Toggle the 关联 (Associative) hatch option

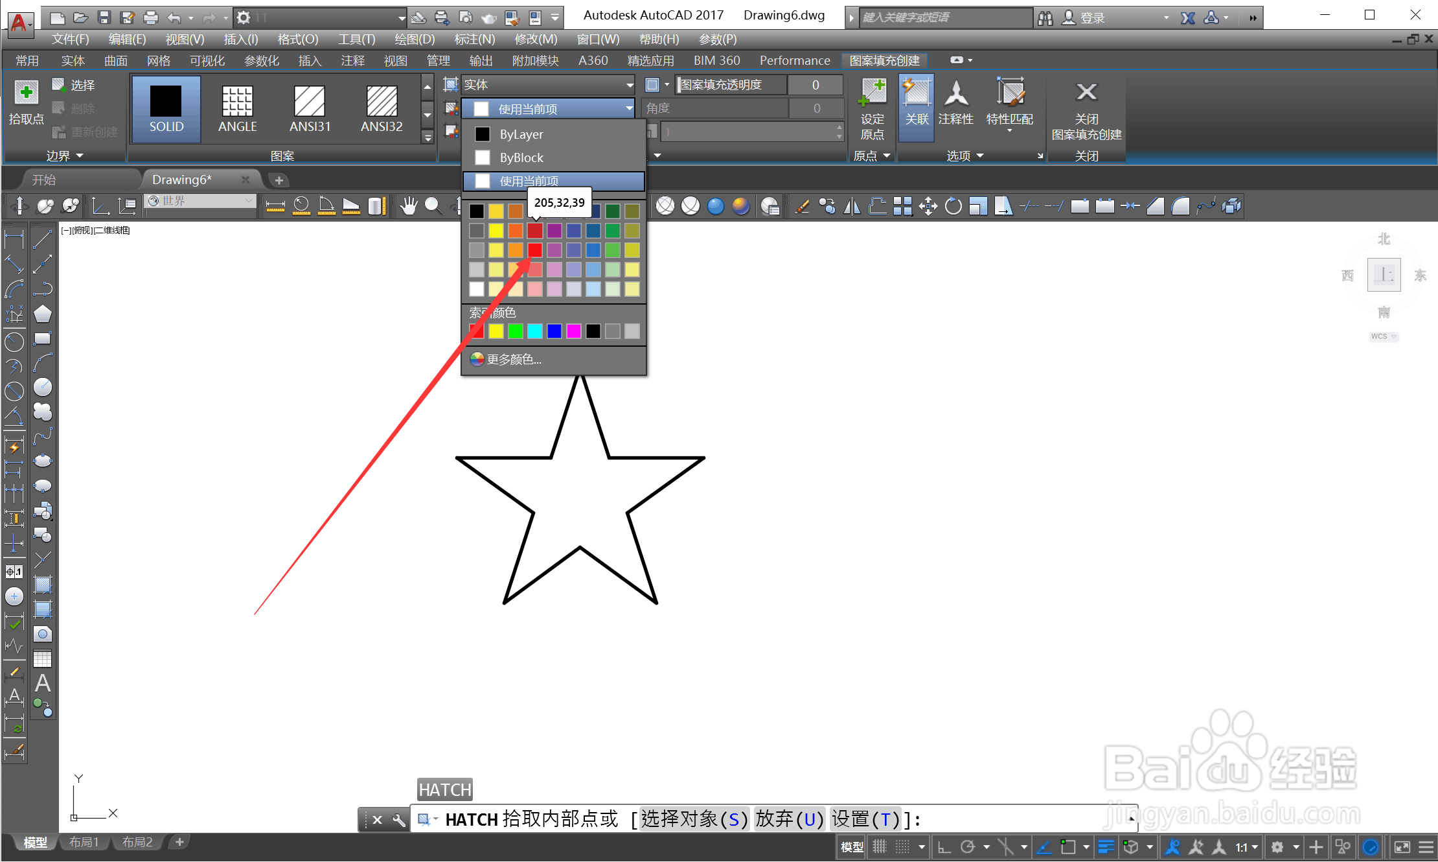coord(916,104)
